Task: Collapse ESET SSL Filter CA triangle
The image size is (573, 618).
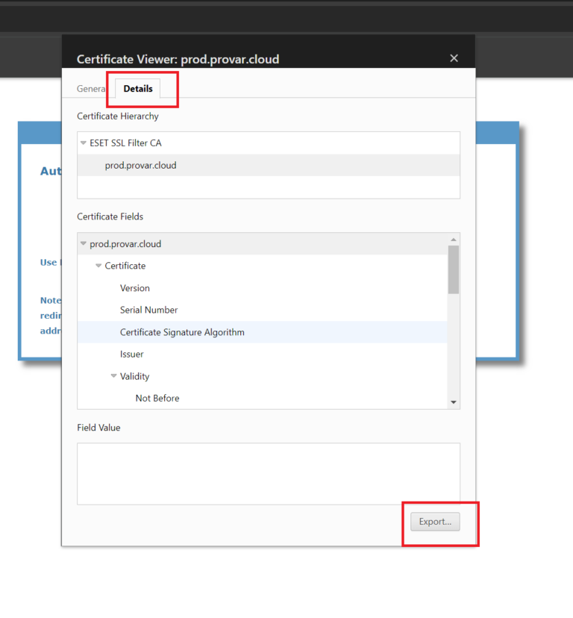Action: pyautogui.click(x=84, y=143)
